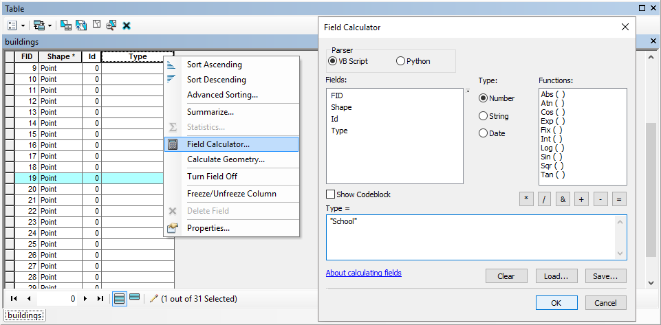
Task: Click the Clear Selection icon
Action: [97, 25]
